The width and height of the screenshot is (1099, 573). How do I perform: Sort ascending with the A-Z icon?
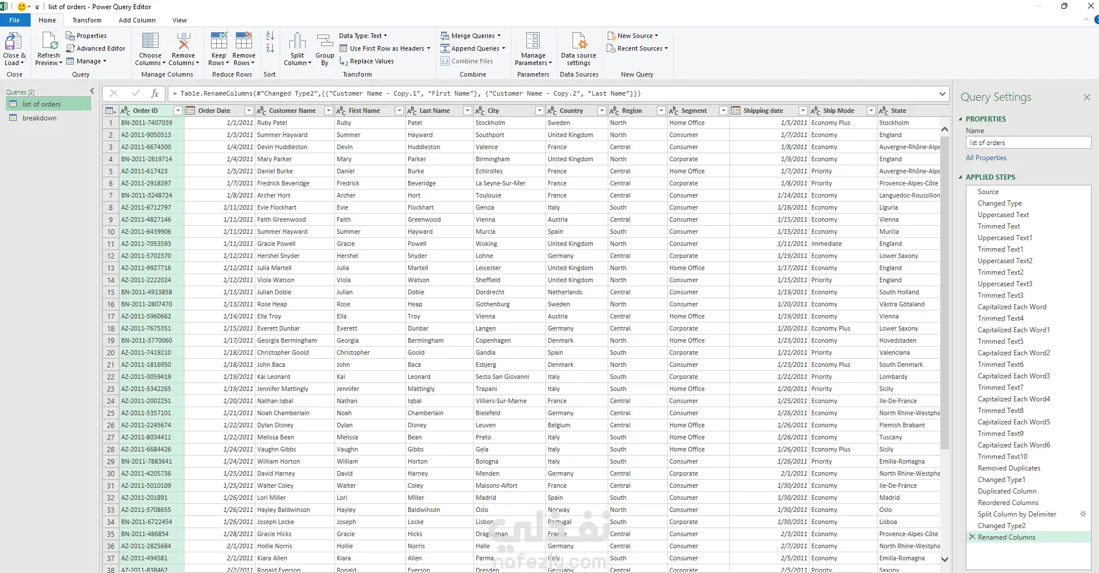pyautogui.click(x=270, y=36)
